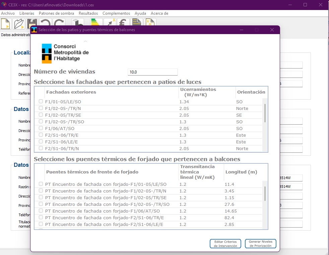Open the Patrones de sombra menu
The image size is (329, 255).
(x=56, y=13)
